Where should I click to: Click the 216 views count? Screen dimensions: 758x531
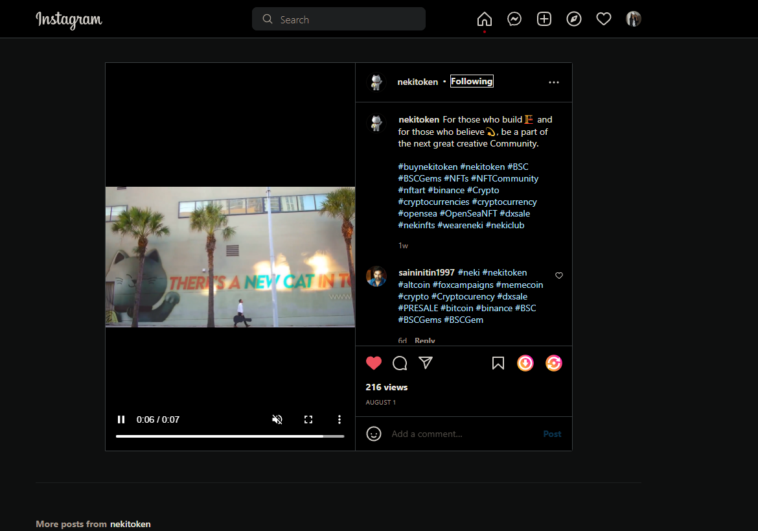[x=387, y=387]
